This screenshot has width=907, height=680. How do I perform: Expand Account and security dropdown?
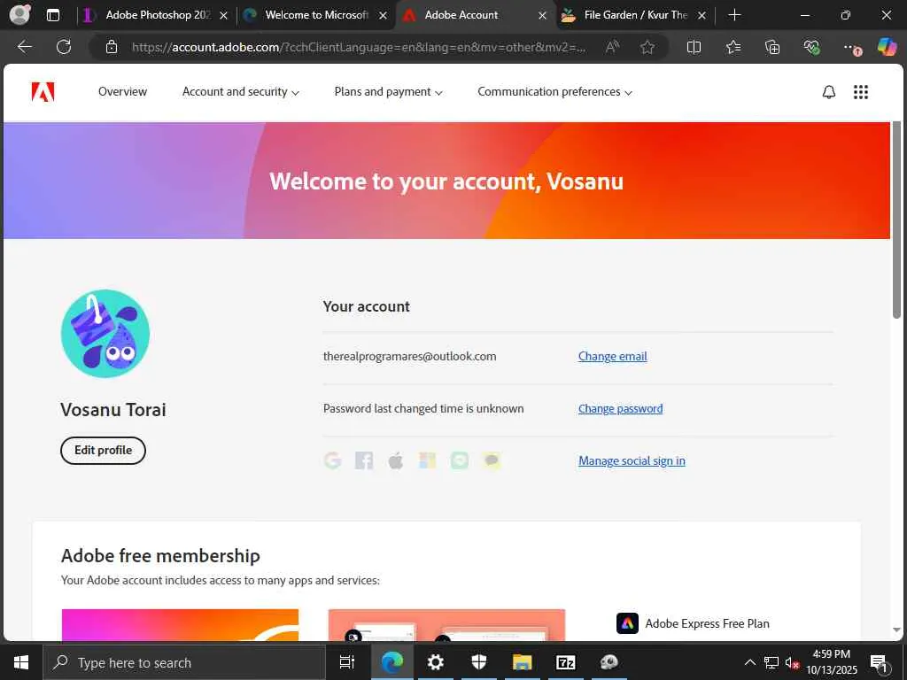[x=241, y=92]
